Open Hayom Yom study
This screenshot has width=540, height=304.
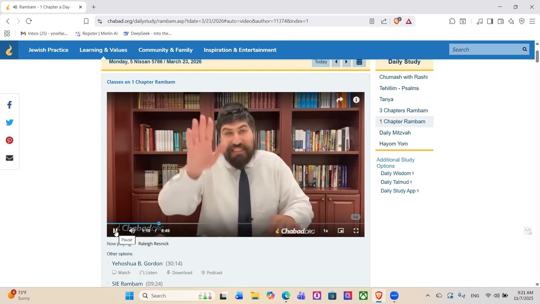pos(393,144)
